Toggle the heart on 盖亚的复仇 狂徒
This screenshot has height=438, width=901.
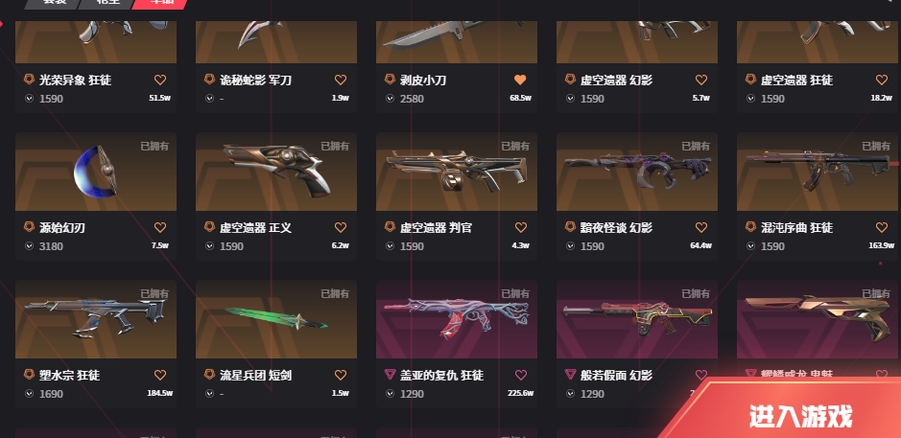tap(521, 375)
